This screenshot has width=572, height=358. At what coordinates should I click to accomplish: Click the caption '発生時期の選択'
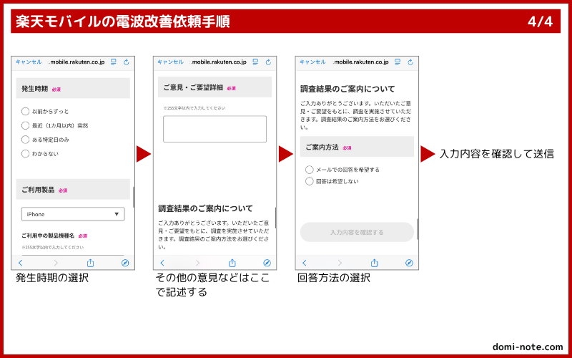(52, 278)
